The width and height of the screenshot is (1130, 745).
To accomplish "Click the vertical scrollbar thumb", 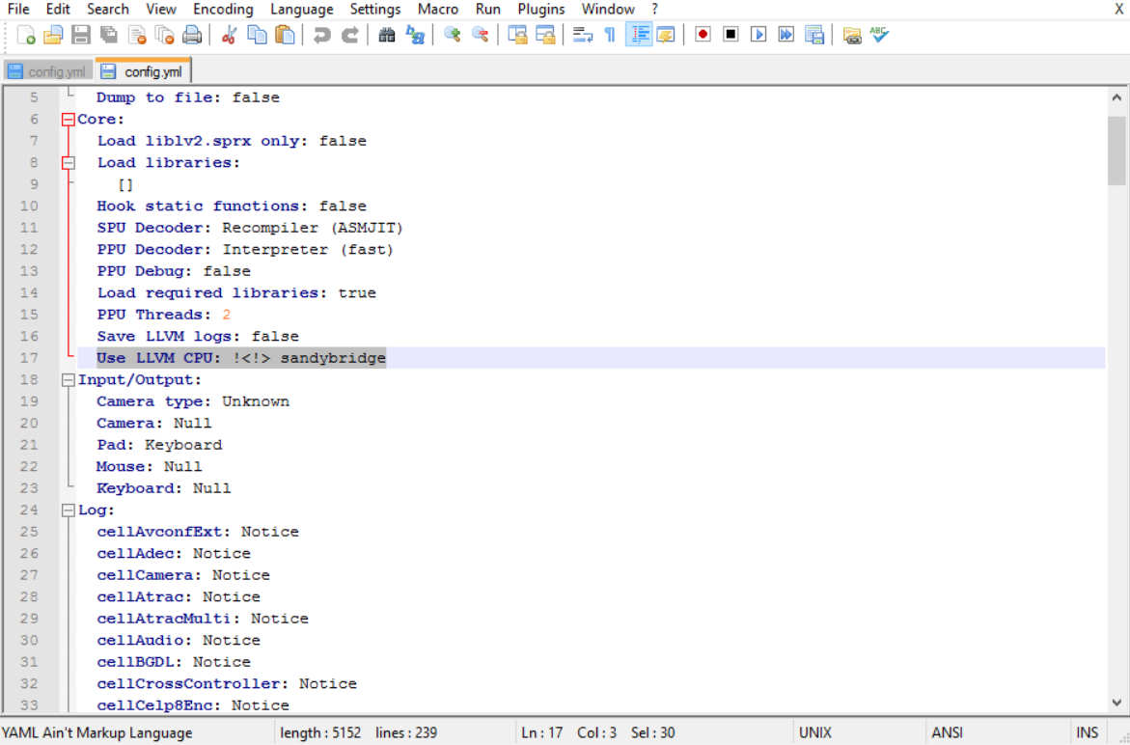I will coord(1116,152).
